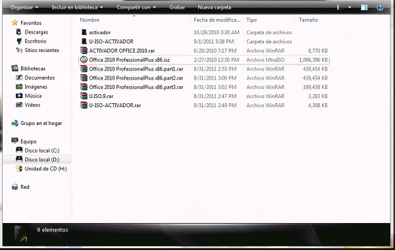
Task: Click the U.ISO.9.rar WinRAR icon
Action: coord(84,96)
